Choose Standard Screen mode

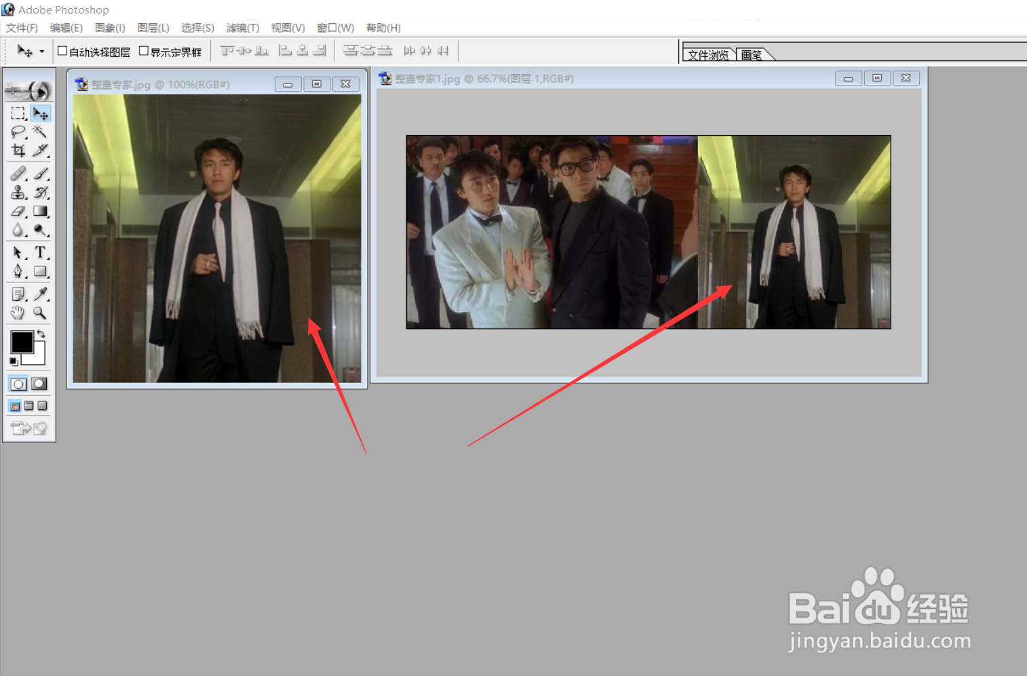coord(15,406)
